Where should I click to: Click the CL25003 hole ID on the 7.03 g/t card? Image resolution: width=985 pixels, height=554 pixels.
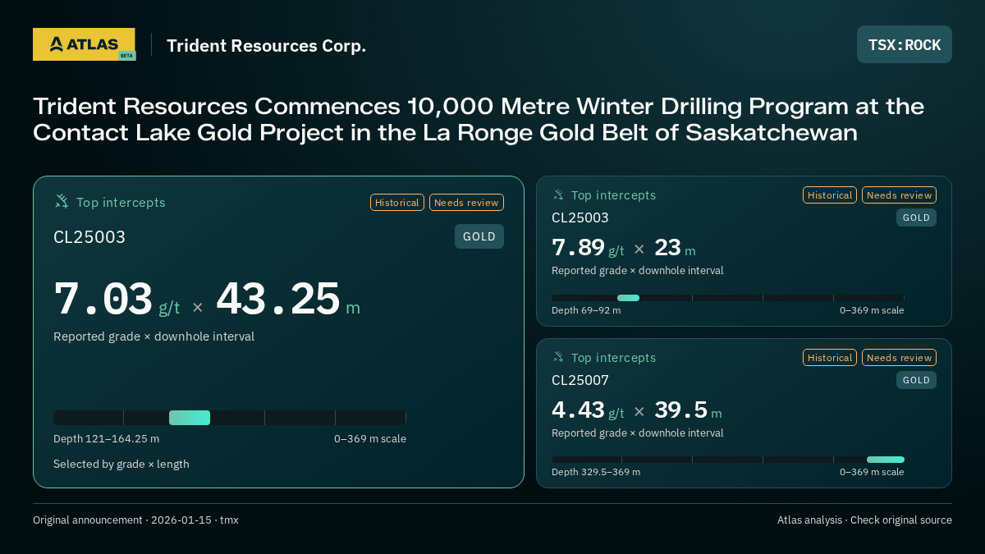pyautogui.click(x=89, y=237)
